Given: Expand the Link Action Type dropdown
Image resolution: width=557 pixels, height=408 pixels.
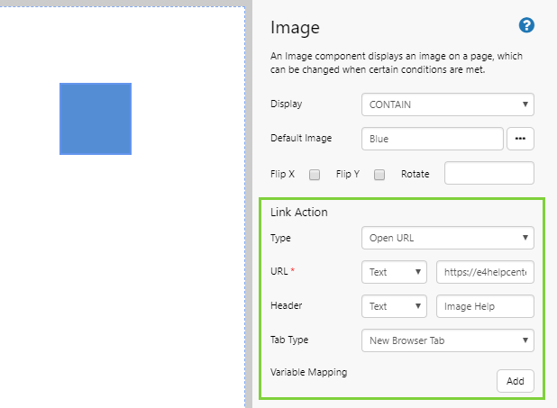Looking at the screenshot, I should click(447, 238).
